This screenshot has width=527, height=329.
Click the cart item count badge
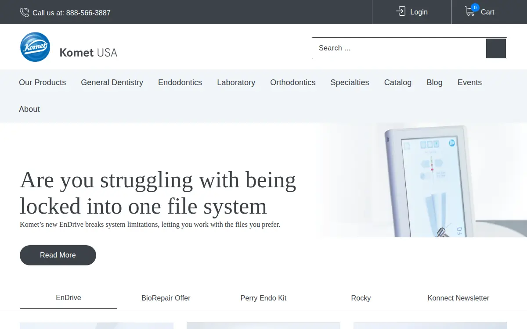click(475, 7)
